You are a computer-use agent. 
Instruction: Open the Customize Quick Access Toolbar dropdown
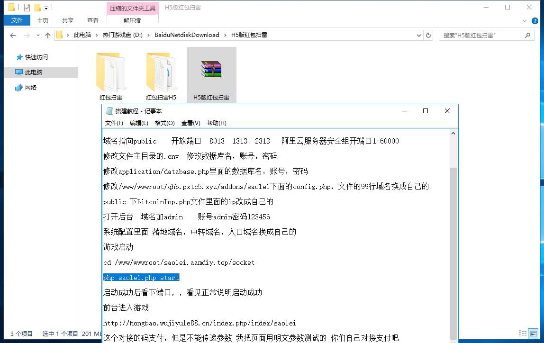click(x=46, y=8)
